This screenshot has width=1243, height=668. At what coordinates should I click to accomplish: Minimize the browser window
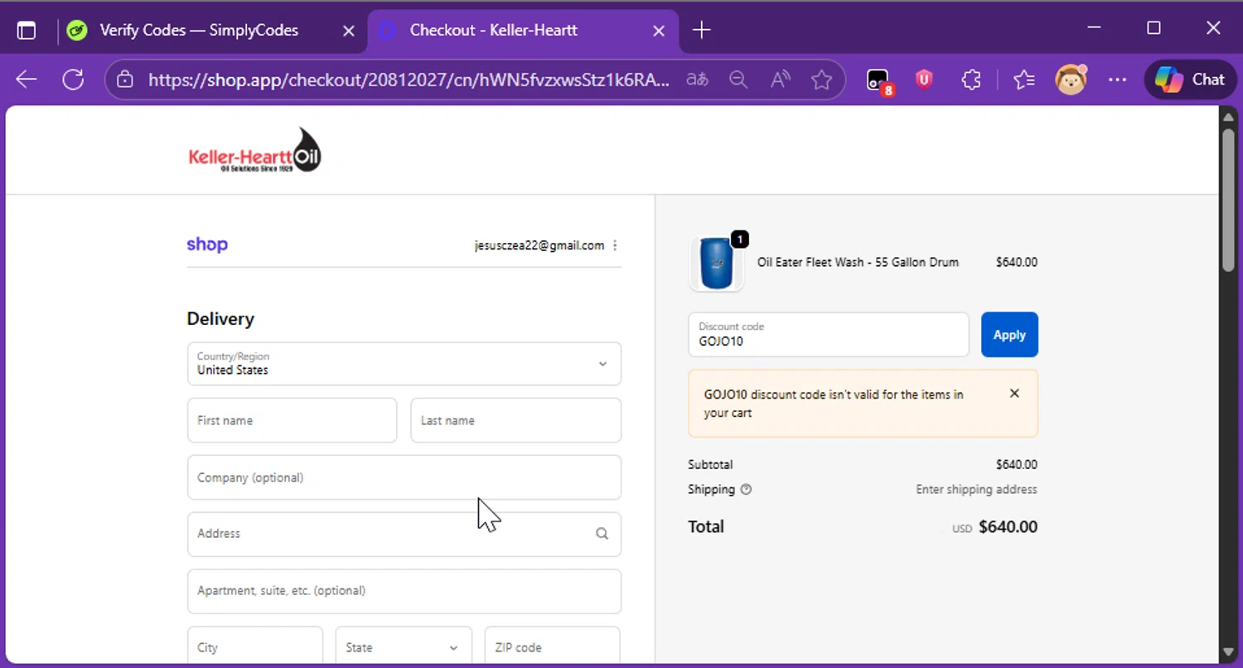1094,28
